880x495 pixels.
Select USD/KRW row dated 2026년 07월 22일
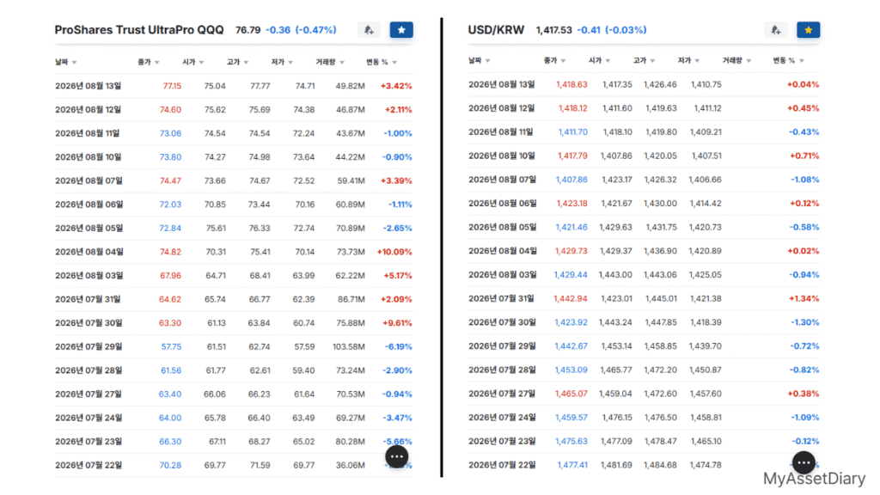click(644, 465)
